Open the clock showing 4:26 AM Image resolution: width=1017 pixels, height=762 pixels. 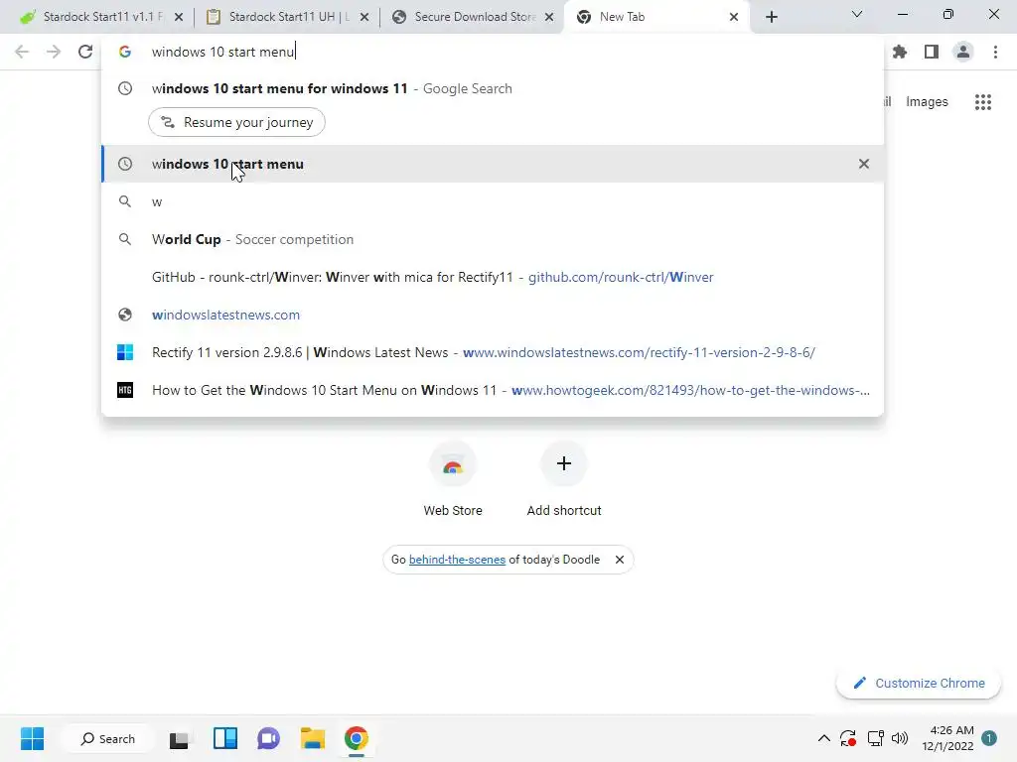click(x=947, y=738)
